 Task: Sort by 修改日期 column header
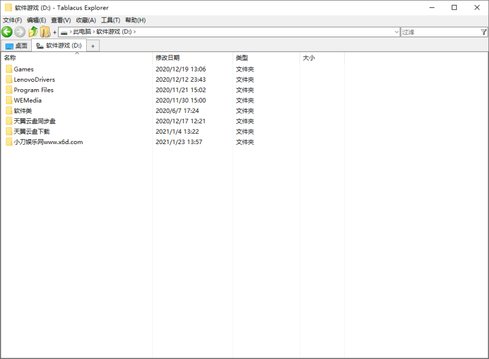point(168,57)
